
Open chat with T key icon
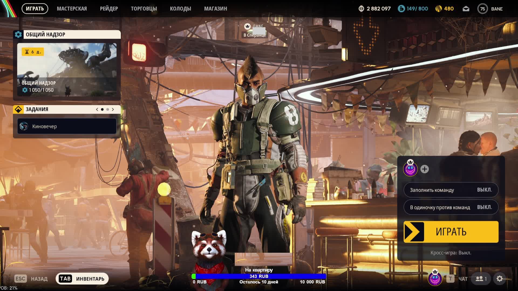(450, 279)
